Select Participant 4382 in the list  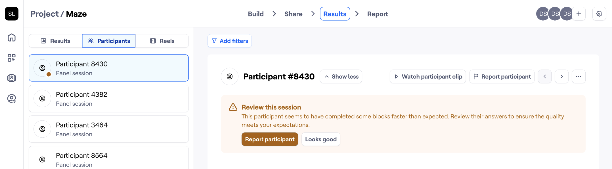[x=108, y=99]
